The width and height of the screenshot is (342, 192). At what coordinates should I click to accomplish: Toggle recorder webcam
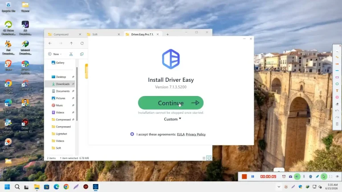tap(310, 176)
